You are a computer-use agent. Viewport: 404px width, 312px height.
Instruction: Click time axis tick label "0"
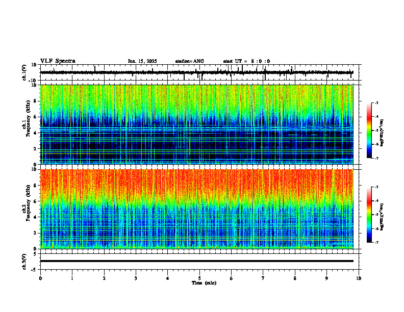(x=40, y=278)
